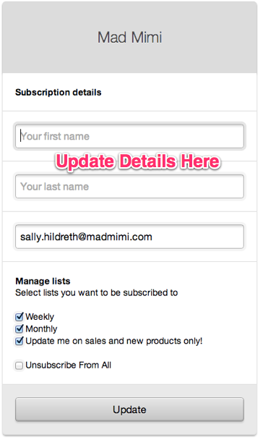Uncheck the Monthly list checkbox
The height and width of the screenshot is (440, 263).
pos(19,329)
